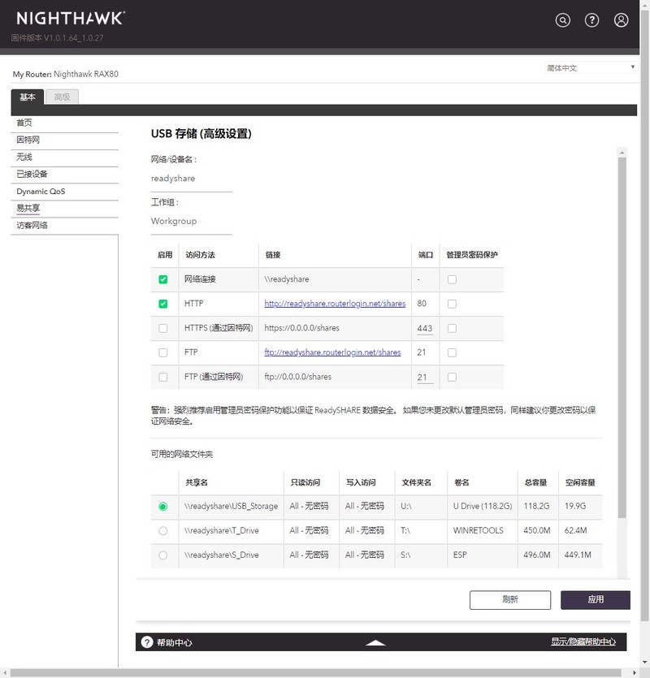Enable 管理员密码保护 for HTTP
650x678 pixels.
[453, 304]
